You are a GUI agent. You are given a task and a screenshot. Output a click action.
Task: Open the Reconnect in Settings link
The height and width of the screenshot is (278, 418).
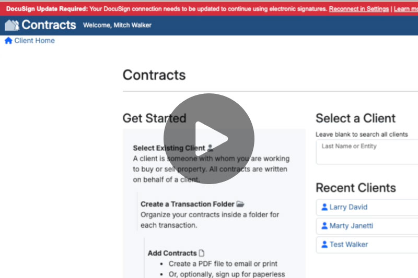(x=359, y=9)
